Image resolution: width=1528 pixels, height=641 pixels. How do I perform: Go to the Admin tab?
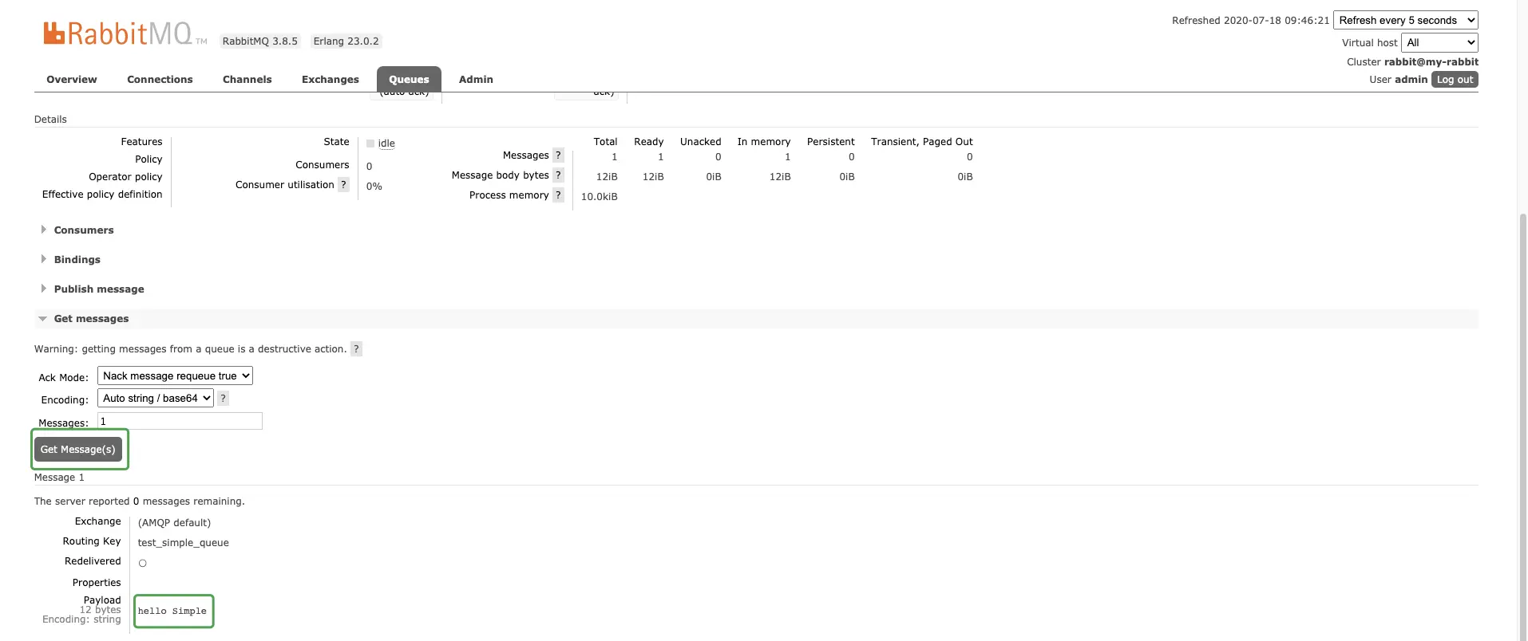tap(476, 80)
